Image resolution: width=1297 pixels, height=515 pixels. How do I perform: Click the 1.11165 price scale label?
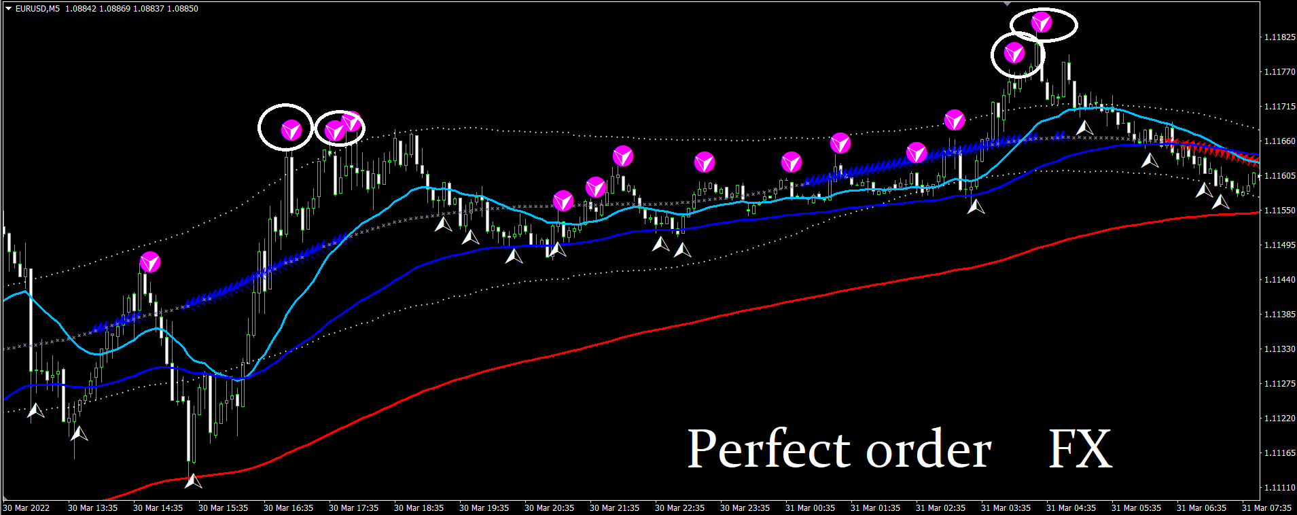click(1279, 452)
